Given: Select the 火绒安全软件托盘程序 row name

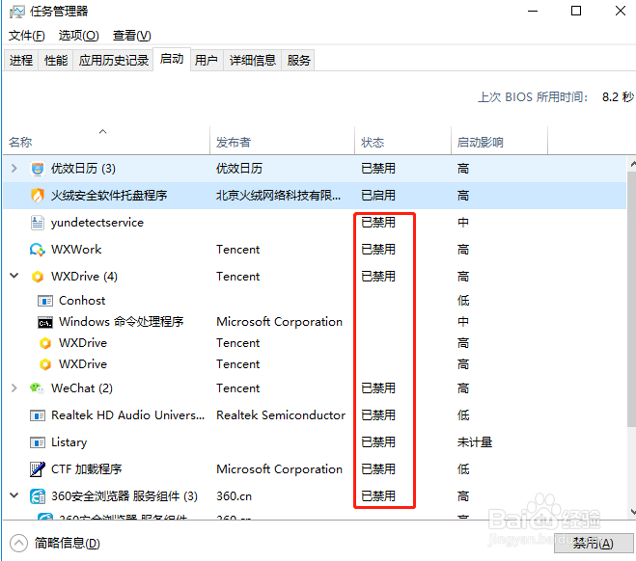Looking at the screenshot, I should tap(109, 196).
